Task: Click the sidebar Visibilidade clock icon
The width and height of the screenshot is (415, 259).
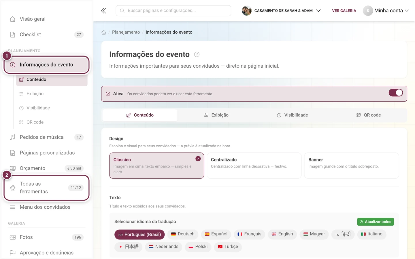Action: click(x=21, y=108)
